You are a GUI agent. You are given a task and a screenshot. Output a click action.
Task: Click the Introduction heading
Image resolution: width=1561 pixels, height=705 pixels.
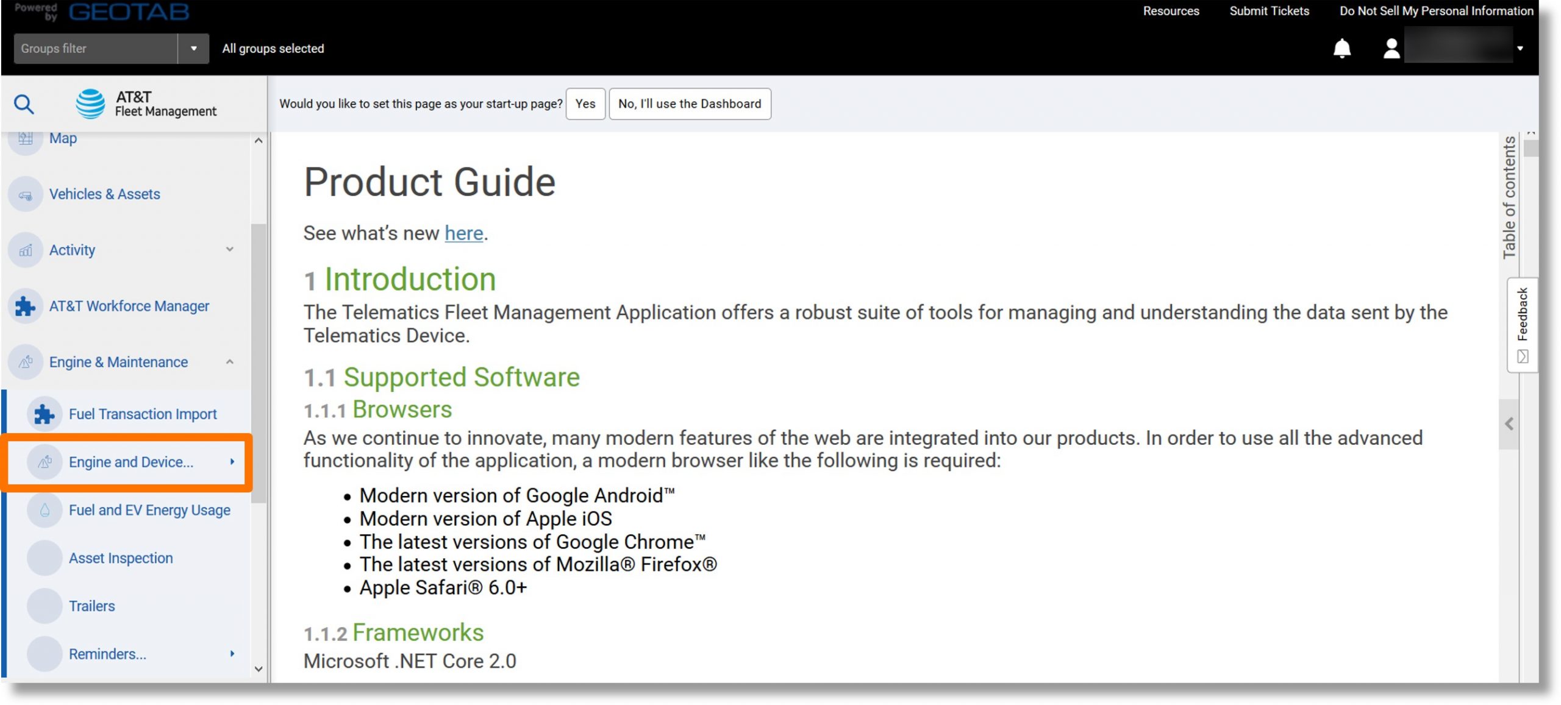pyautogui.click(x=400, y=280)
